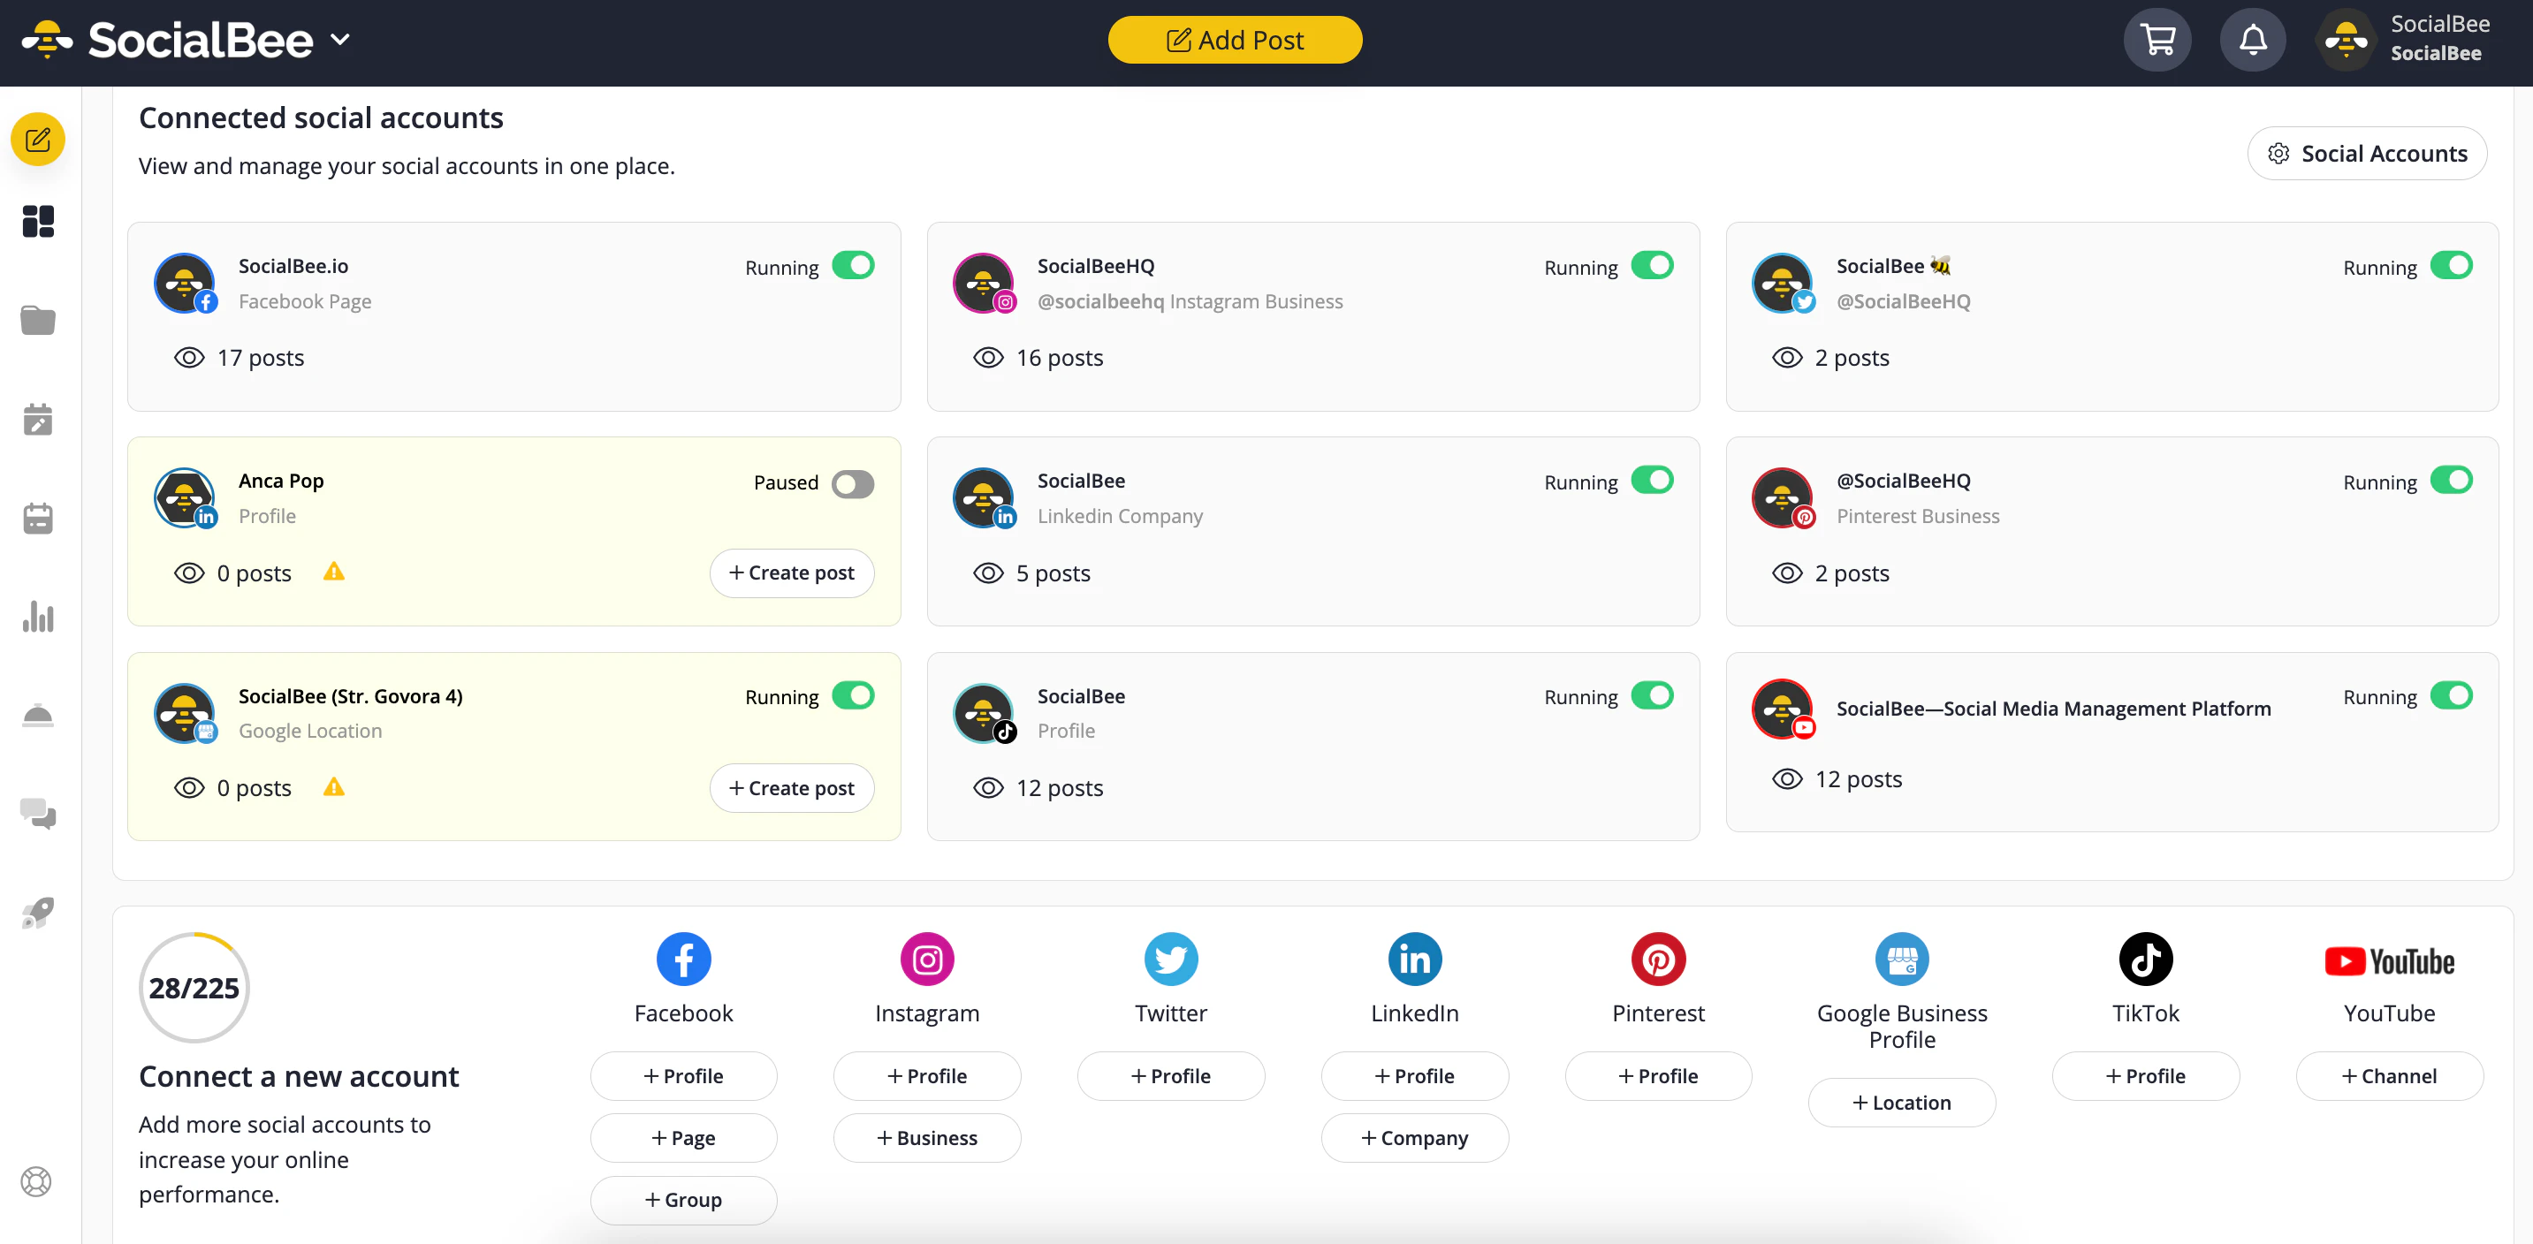The height and width of the screenshot is (1244, 2533).
Task: Pause the SocialBee.io Facebook Page account
Action: 853,265
